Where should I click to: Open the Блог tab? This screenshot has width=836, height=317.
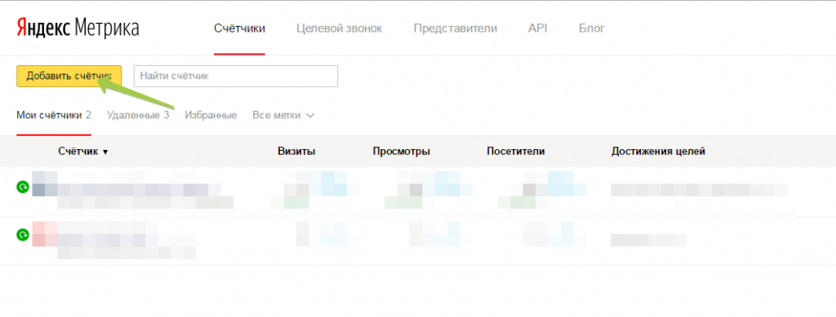[591, 29]
